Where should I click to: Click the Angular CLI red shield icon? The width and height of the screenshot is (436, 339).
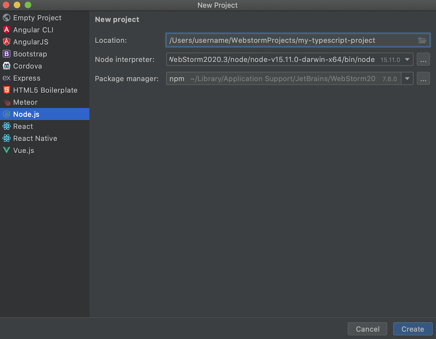6,30
